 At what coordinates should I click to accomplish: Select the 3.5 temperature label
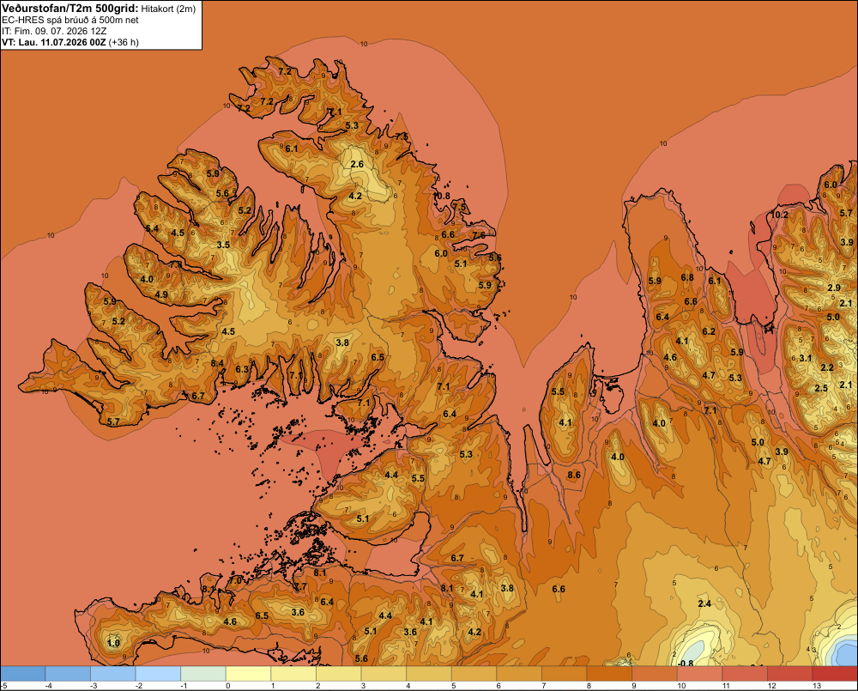pyautogui.click(x=223, y=245)
